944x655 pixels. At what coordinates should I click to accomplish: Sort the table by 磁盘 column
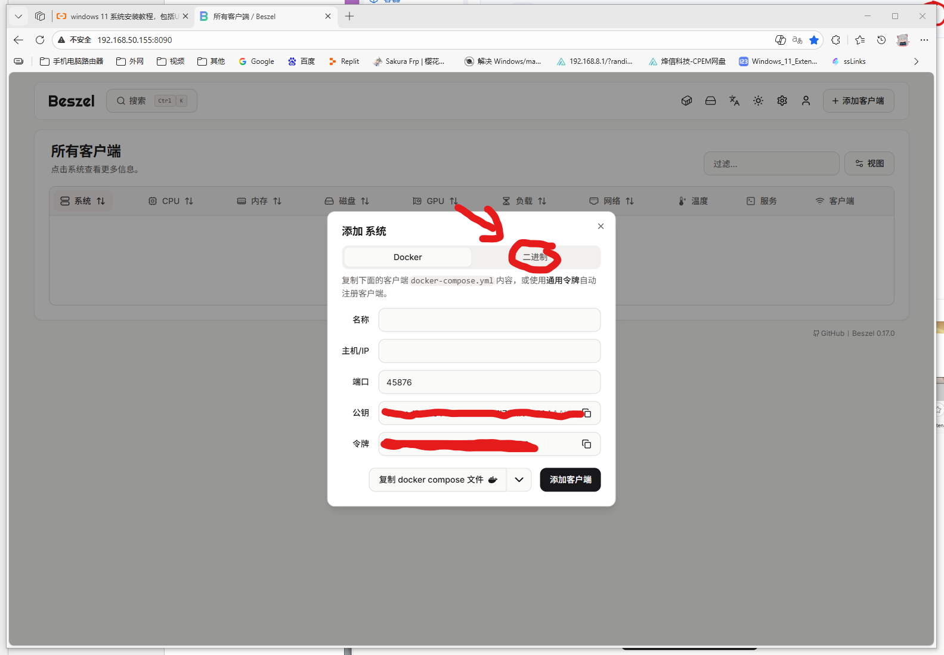[346, 201]
